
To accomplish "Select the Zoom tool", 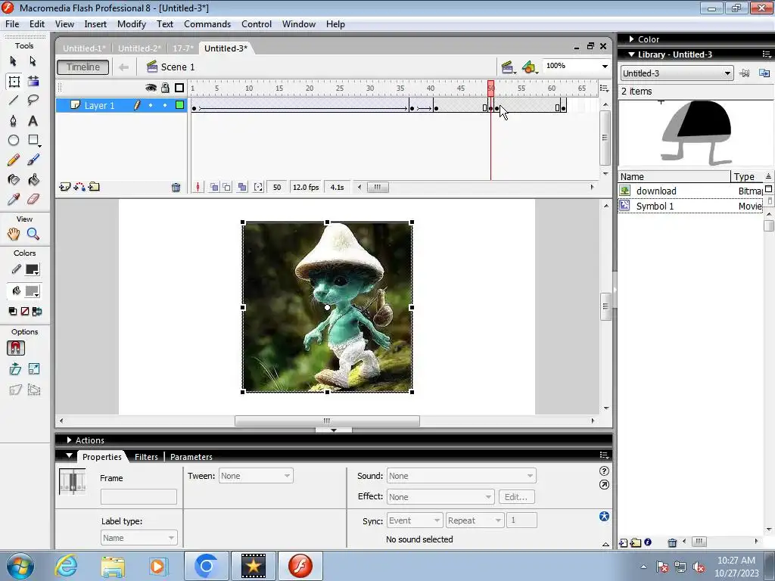I will pyautogui.click(x=33, y=235).
